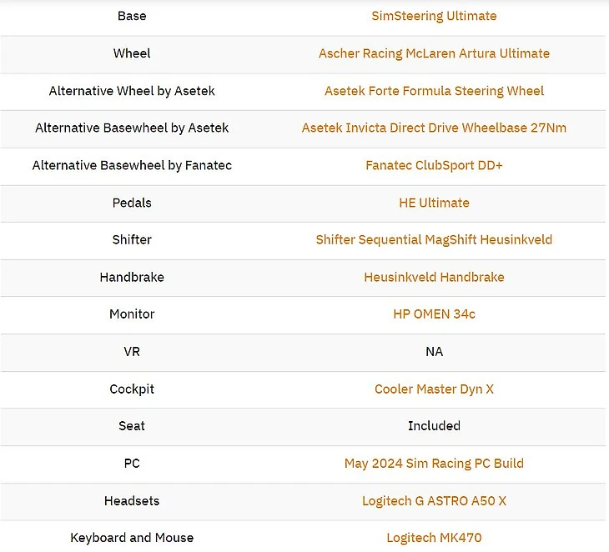
Task: Visit the Logitech G ASTRO A50 X link
Action: tap(434, 500)
